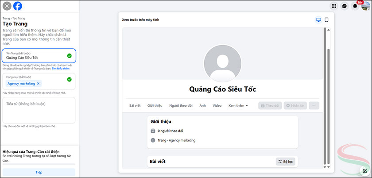The image size is (372, 178).
Task: Click the preview vertical scrollbar thumb
Action: [x=328, y=106]
